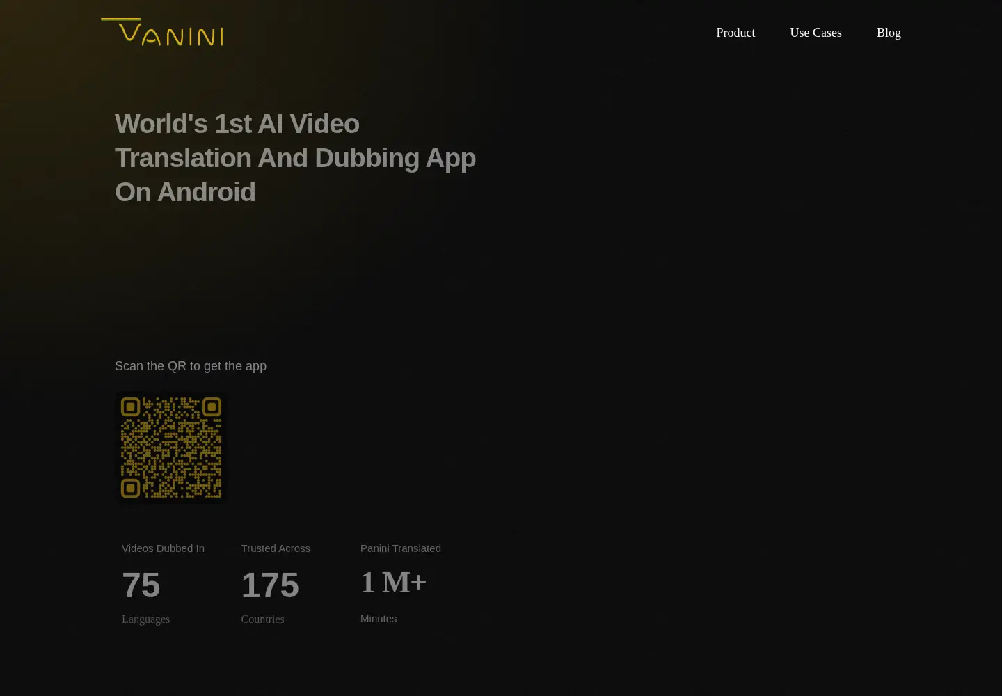This screenshot has height=696, width=1002.
Task: Open the Use Cases menu
Action: 816,33
